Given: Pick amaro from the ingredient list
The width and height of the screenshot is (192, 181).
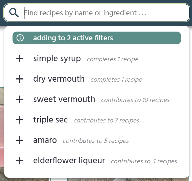Looking at the screenshot, I should pyautogui.click(x=45, y=140).
